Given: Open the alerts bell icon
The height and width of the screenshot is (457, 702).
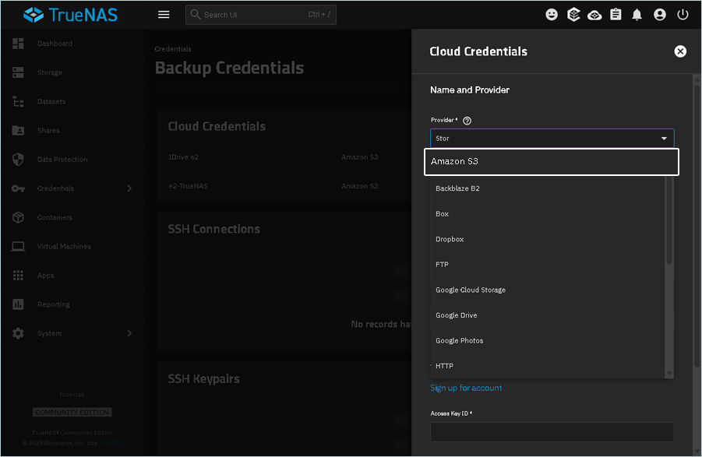Looking at the screenshot, I should pos(637,15).
